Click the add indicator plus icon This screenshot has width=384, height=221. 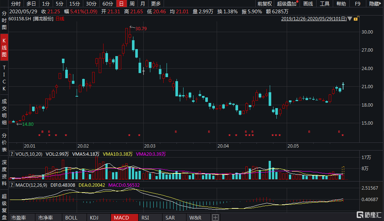[215, 218]
